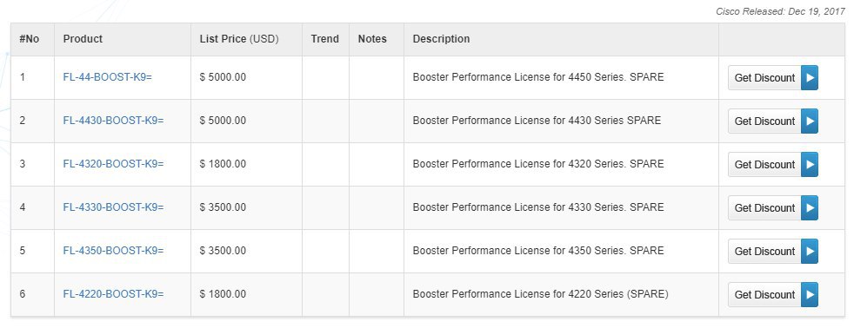Select the $ 5000.00 price in row 2

tap(223, 121)
